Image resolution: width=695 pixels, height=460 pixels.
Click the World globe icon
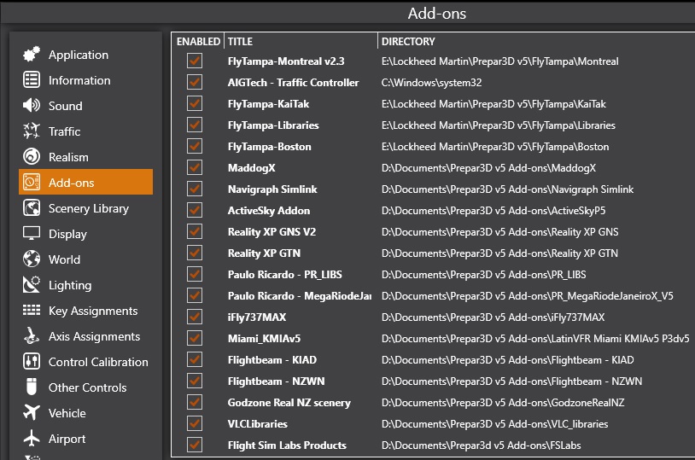[x=32, y=259]
